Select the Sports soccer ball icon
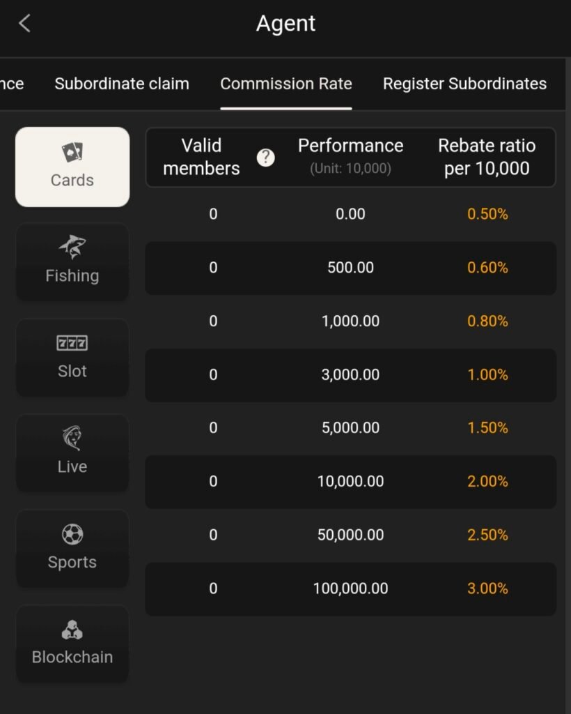 72,534
